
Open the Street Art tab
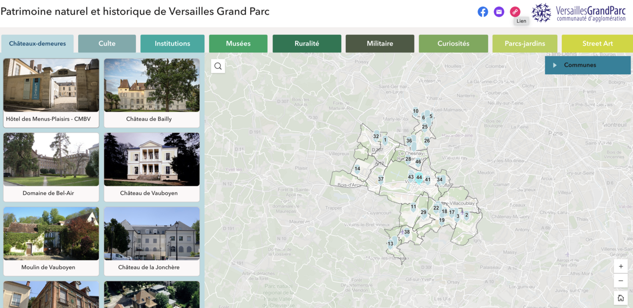(597, 44)
